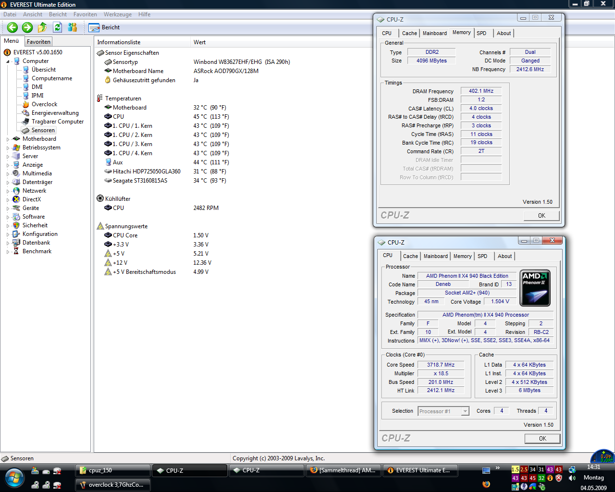The image size is (615, 492).
Task: Click the Multimedia icon in the tree
Action: [16, 173]
